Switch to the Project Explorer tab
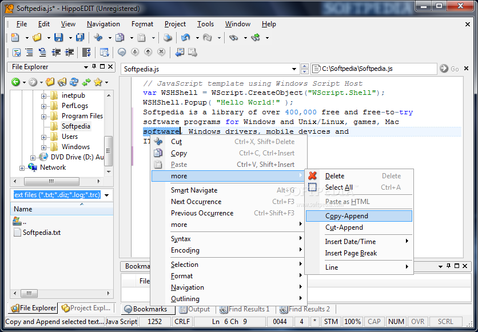 [86, 308]
